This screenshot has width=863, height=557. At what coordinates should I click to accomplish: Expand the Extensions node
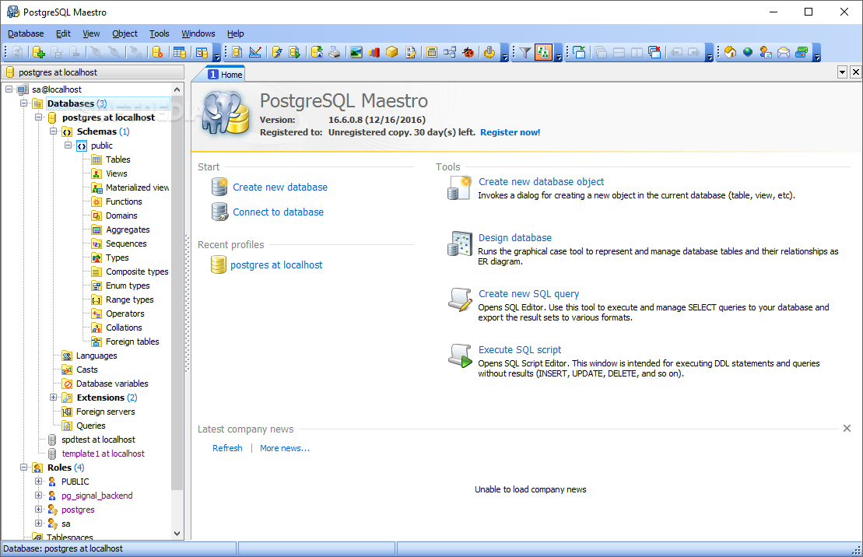click(x=54, y=397)
